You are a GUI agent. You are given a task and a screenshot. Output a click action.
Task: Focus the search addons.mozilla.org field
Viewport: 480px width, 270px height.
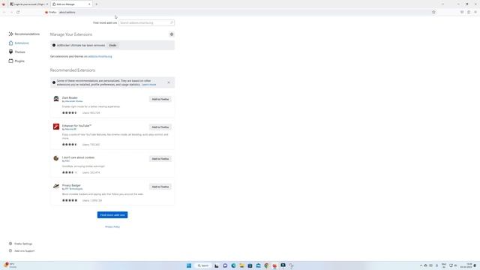pyautogui.click(x=146, y=22)
